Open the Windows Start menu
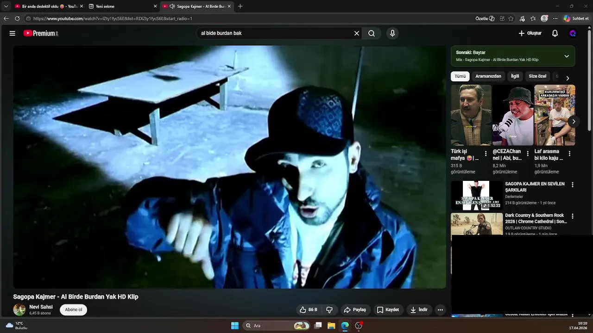Screen dimensions: 593x333 [x=235, y=326]
